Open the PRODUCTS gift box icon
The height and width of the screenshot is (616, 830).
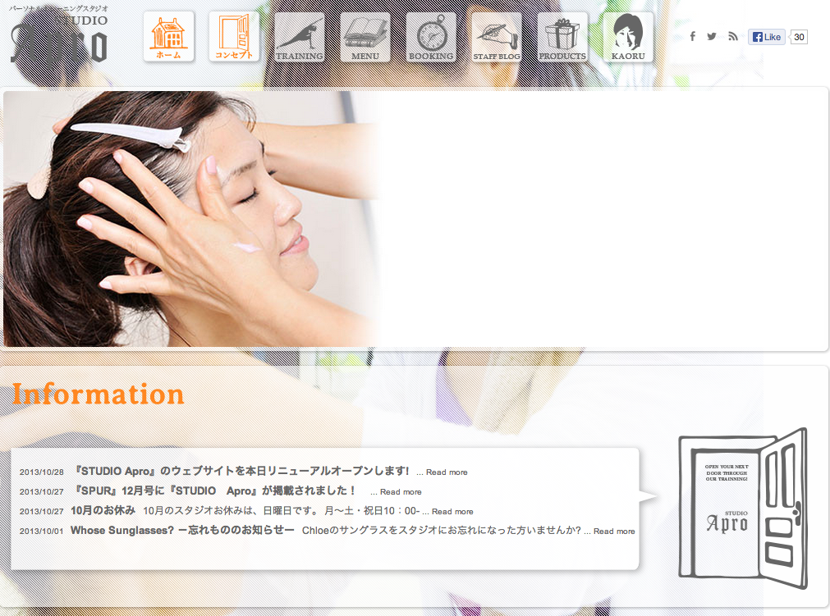[562, 35]
